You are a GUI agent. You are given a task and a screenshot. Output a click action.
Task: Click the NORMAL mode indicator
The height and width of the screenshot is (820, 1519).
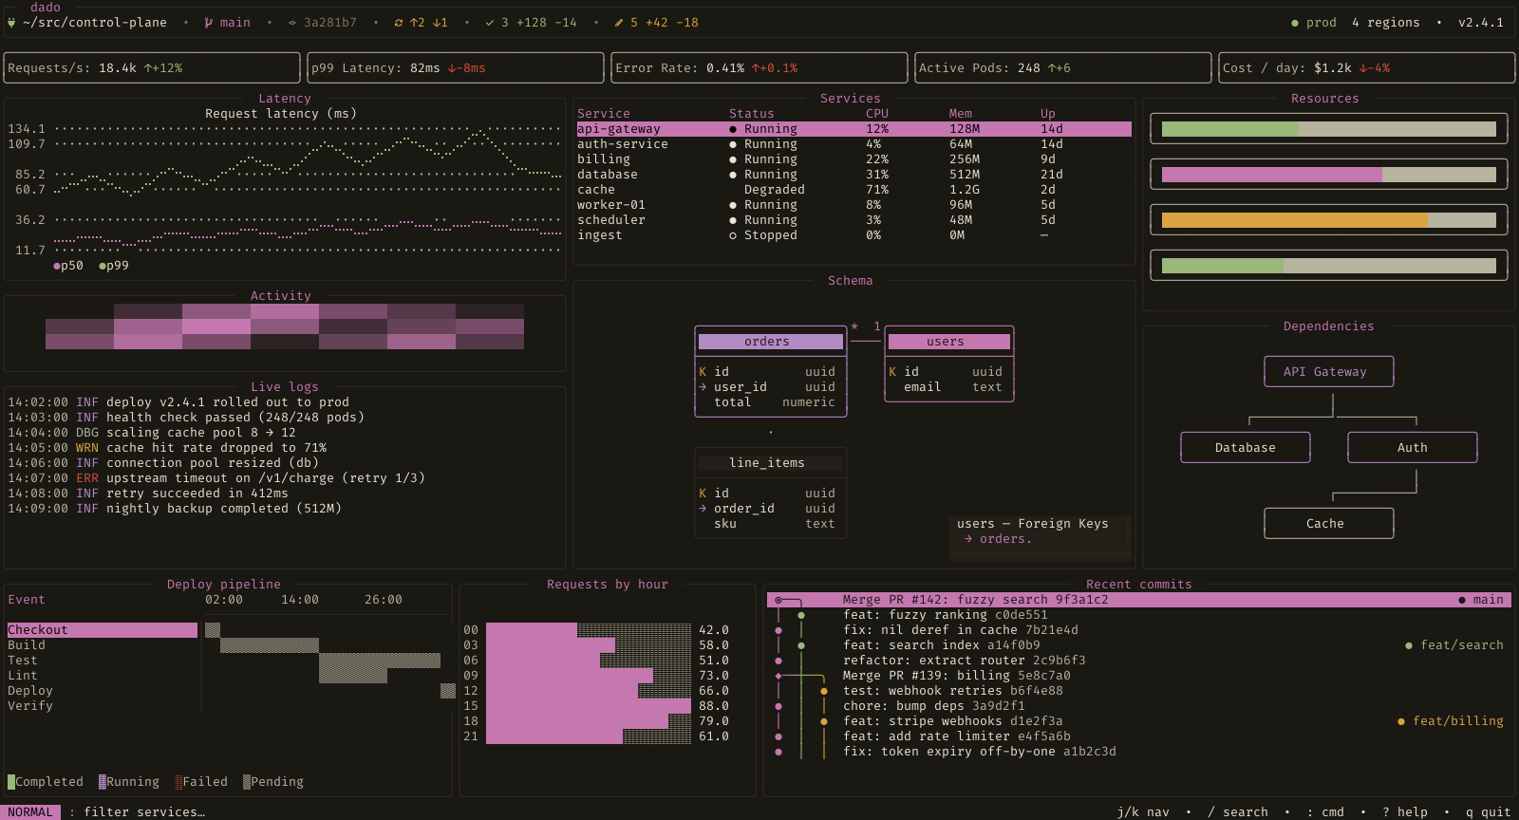(x=30, y=812)
